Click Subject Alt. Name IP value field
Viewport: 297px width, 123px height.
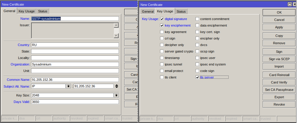click(x=93, y=86)
